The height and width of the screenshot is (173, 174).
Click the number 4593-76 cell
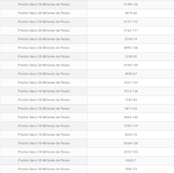point(131,135)
